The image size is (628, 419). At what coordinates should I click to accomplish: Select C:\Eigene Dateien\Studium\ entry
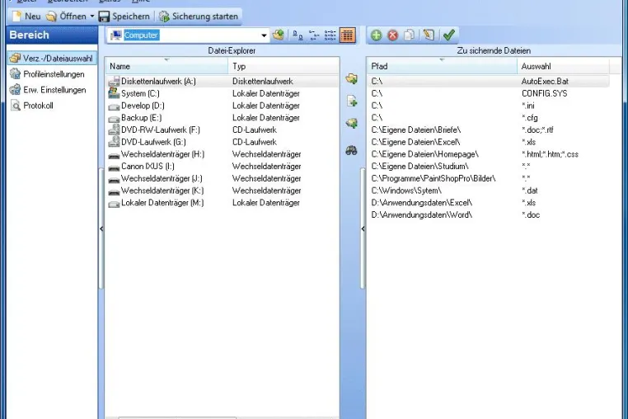tap(489, 167)
